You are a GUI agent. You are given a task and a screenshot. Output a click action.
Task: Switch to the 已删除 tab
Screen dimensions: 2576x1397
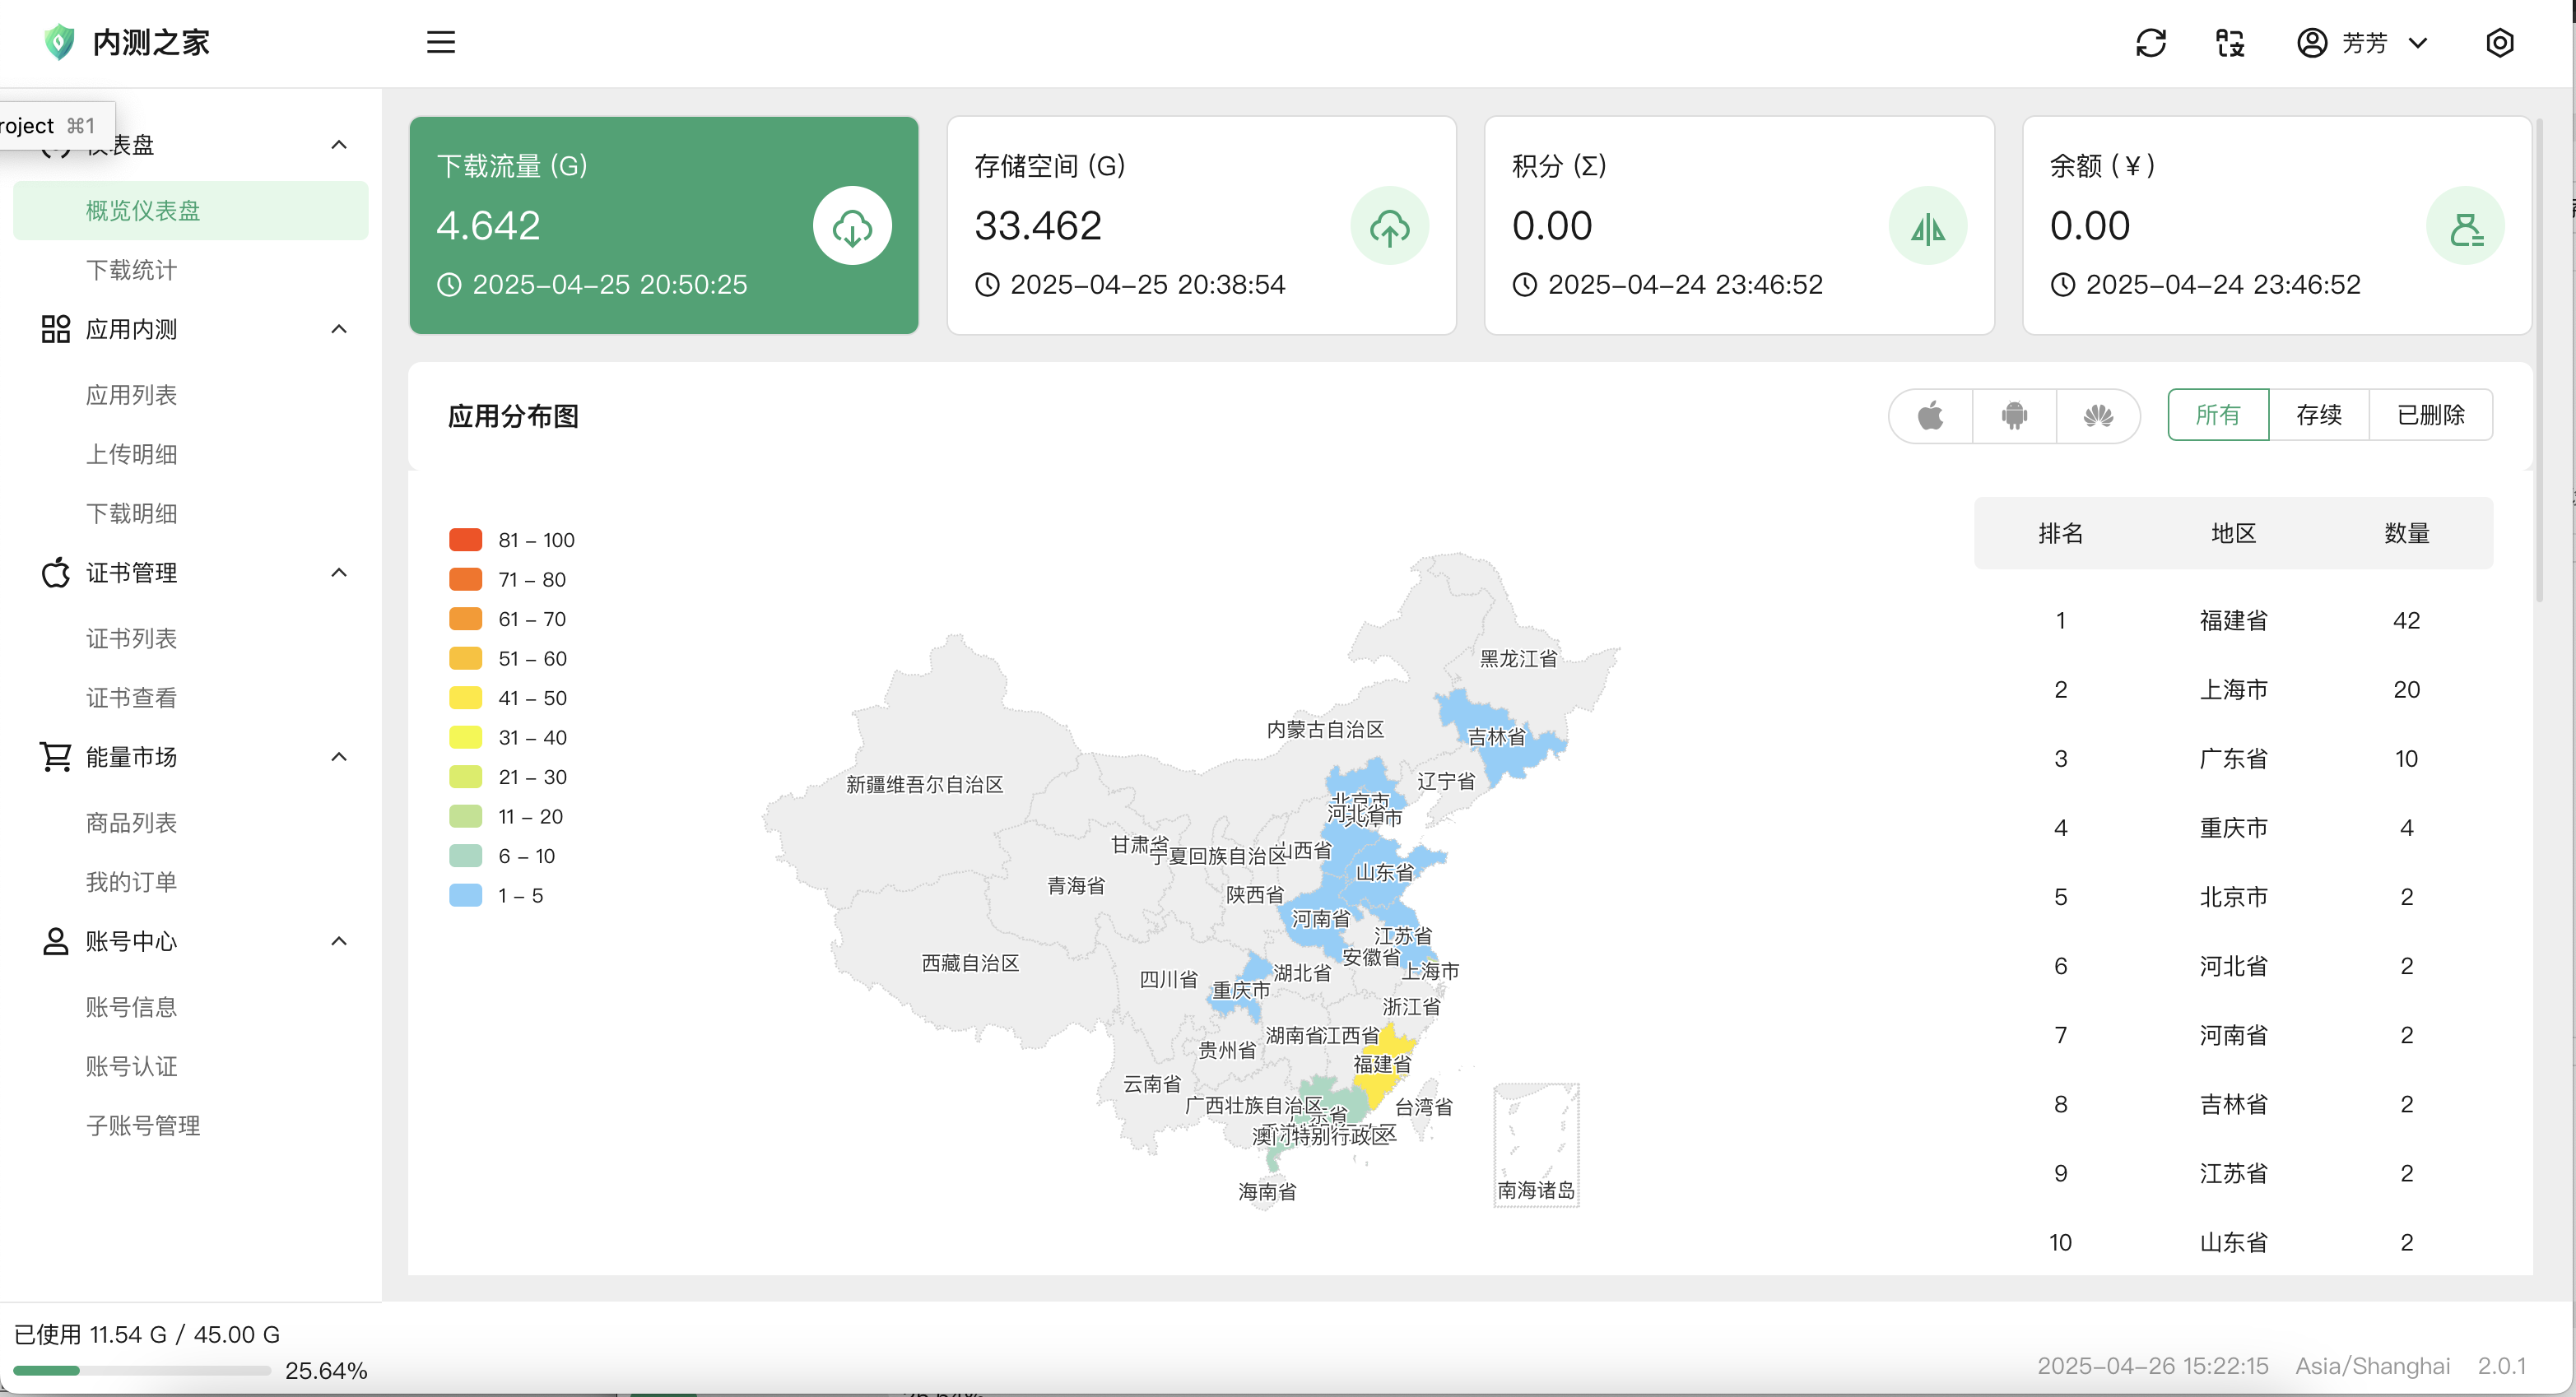coord(2430,415)
